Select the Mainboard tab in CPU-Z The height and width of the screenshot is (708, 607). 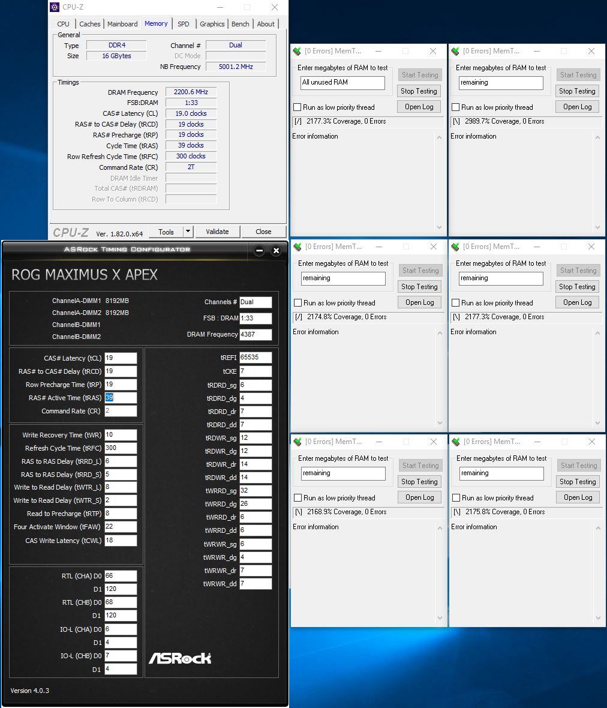pos(122,24)
